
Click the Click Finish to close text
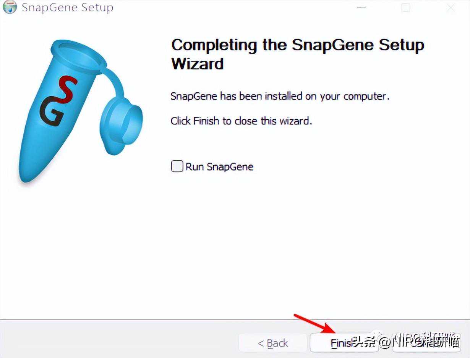pyautogui.click(x=241, y=121)
